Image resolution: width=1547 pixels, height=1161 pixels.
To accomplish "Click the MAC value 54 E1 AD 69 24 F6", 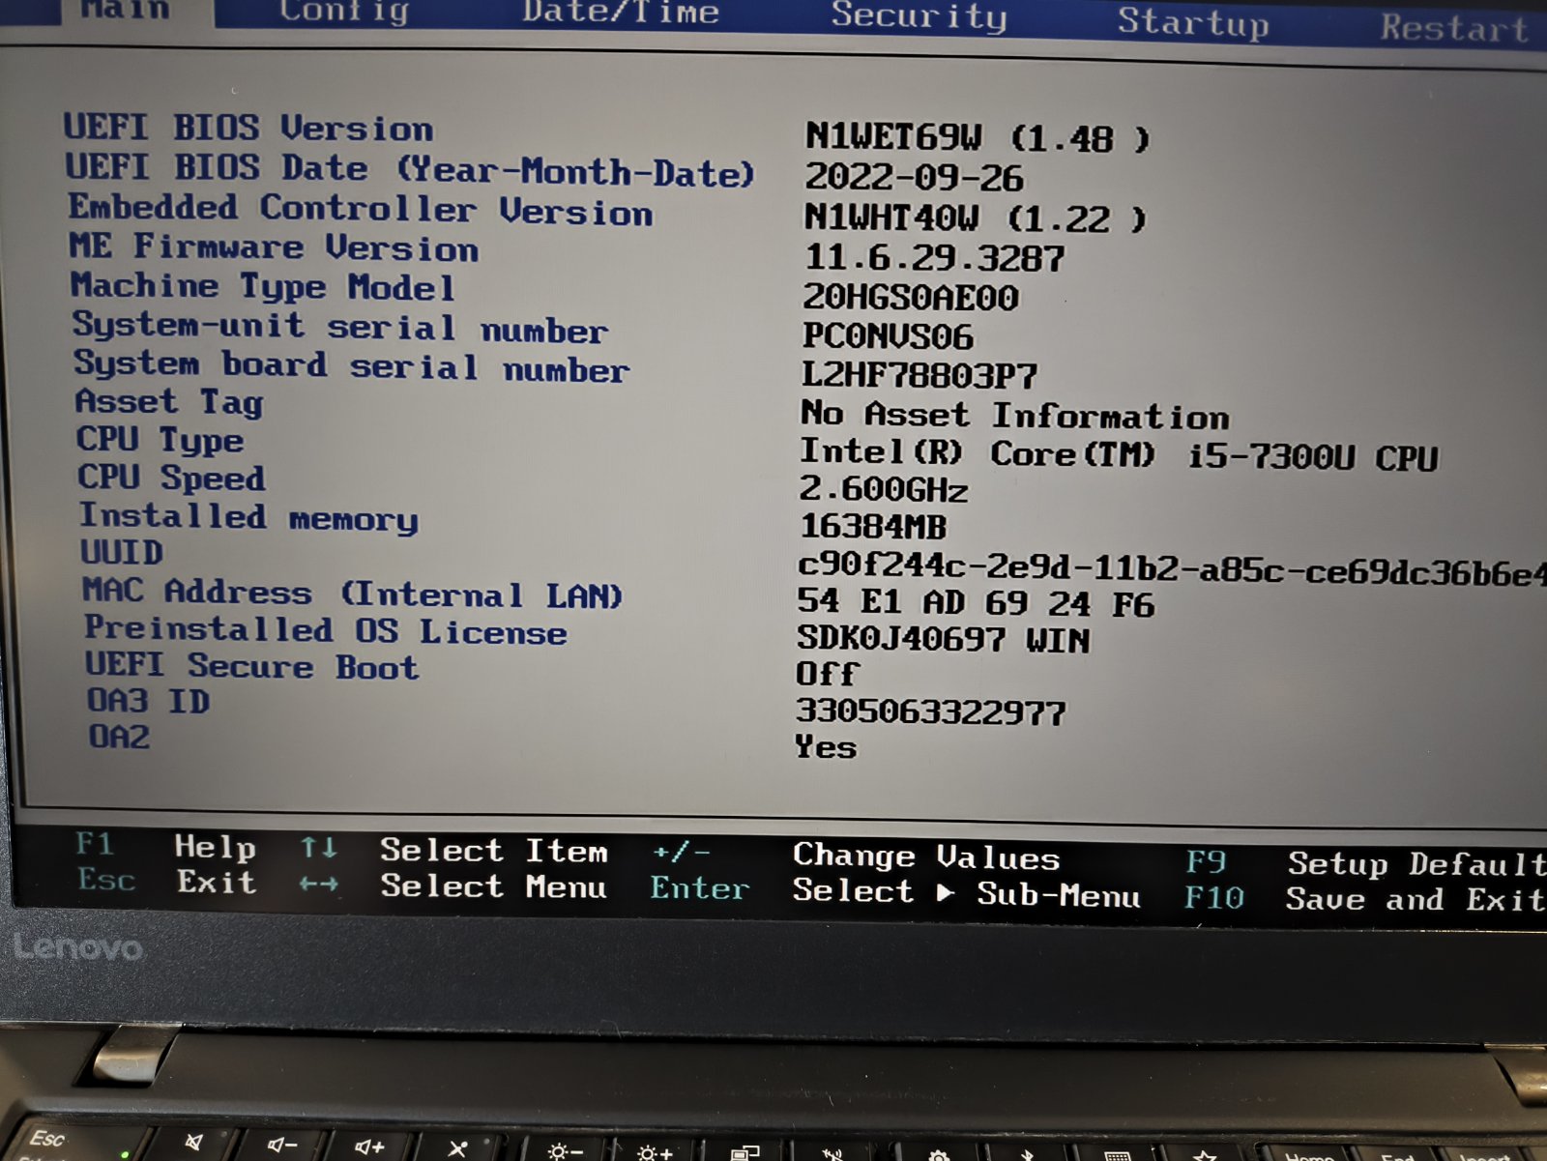I will [976, 603].
